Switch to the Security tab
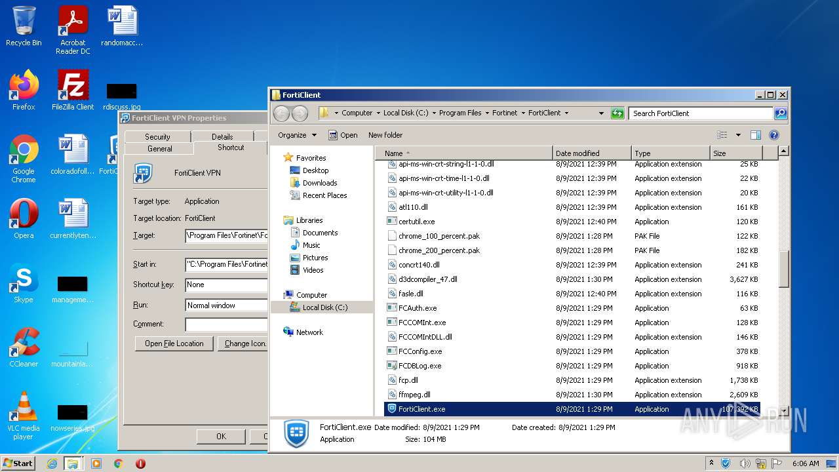The image size is (839, 472). pyautogui.click(x=157, y=136)
